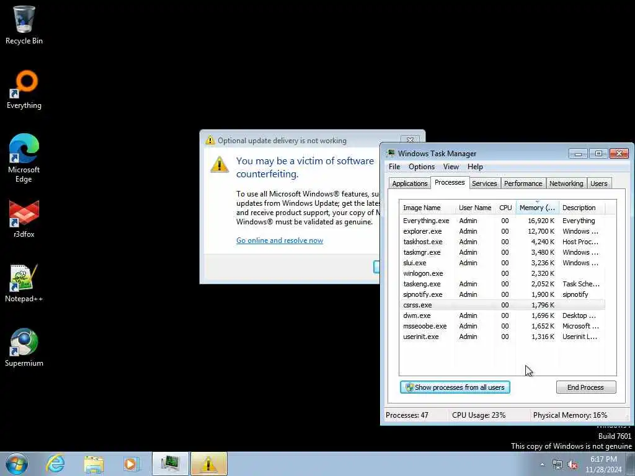Switch to the Performance tab
635x476 pixels.
(523, 183)
